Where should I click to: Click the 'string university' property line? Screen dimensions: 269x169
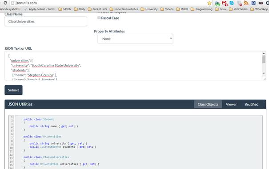tap(58, 143)
